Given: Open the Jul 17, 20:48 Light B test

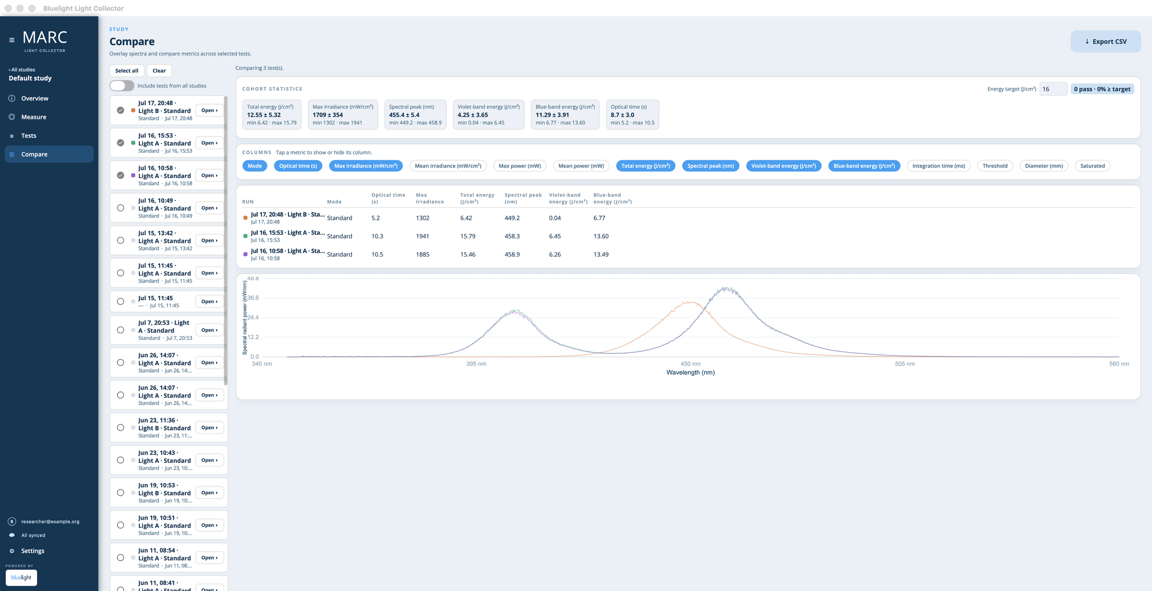Looking at the screenshot, I should pyautogui.click(x=209, y=110).
